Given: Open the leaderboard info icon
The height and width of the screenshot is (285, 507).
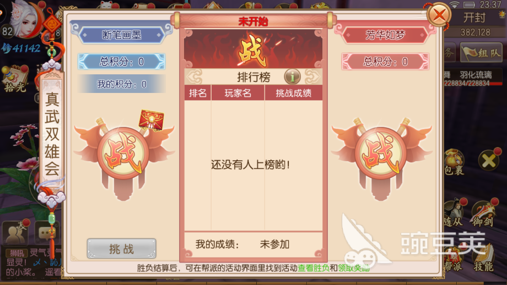Looking at the screenshot, I should [x=292, y=77].
